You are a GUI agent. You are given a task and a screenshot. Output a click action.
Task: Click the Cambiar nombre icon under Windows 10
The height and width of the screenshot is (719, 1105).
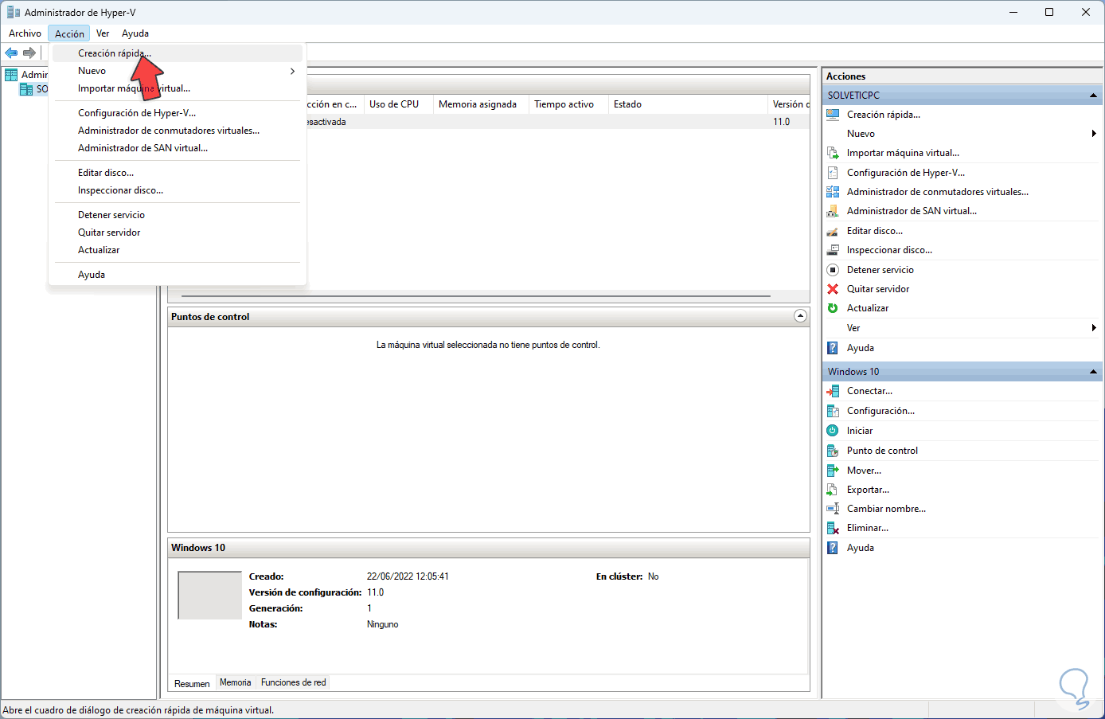[833, 509]
